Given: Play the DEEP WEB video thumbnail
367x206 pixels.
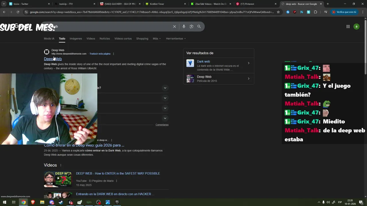Looking at the screenshot, I should coord(58,179).
